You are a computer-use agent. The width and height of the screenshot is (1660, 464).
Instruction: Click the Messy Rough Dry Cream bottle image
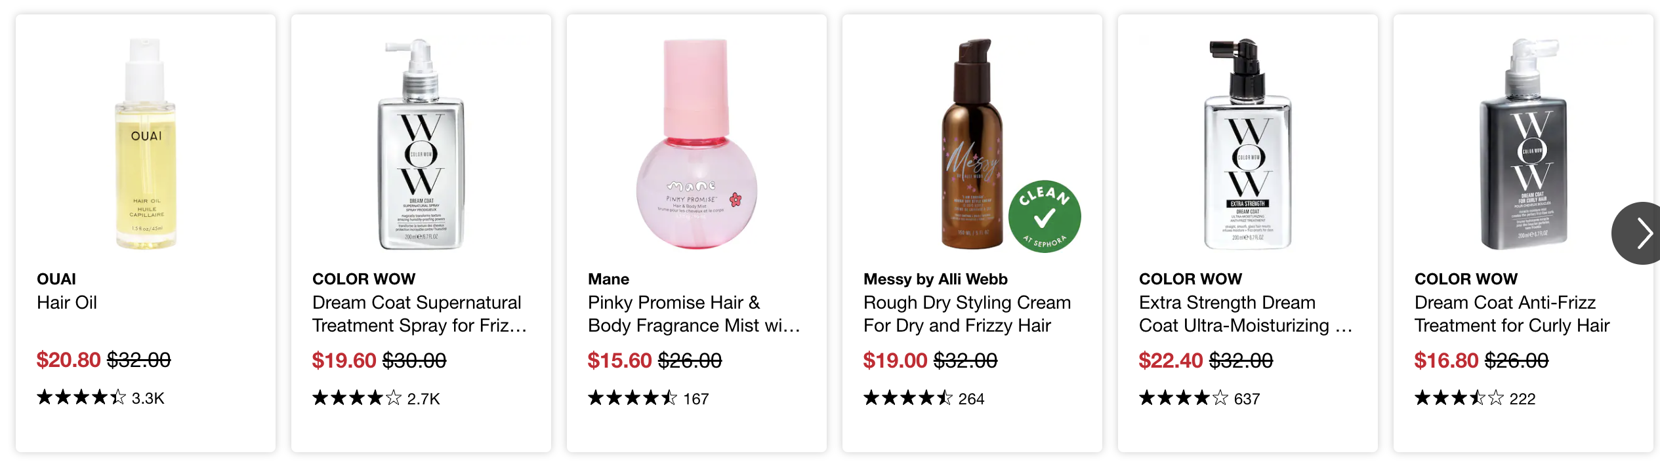[972, 144]
